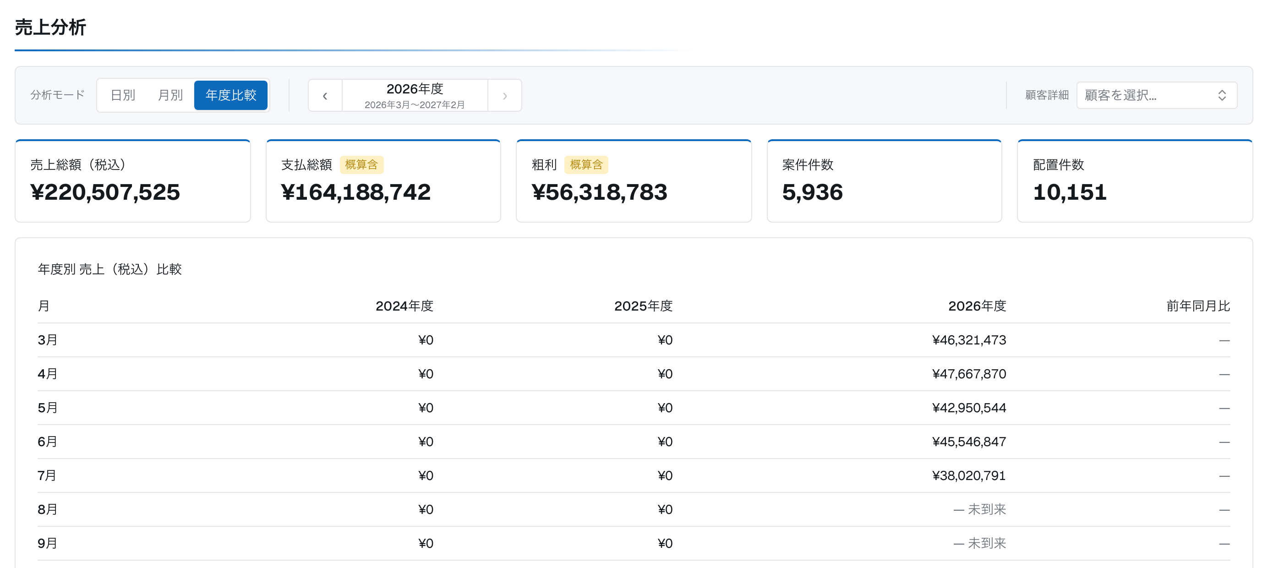Click the 配置件数 card
Viewport: 1268px width, 568px height.
tap(1135, 181)
